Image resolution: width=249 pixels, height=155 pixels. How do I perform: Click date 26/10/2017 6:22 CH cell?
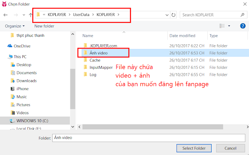point(187,46)
